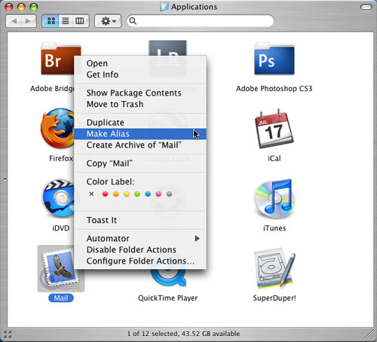
Task: Apply the pink color label
Action: [x=158, y=194]
